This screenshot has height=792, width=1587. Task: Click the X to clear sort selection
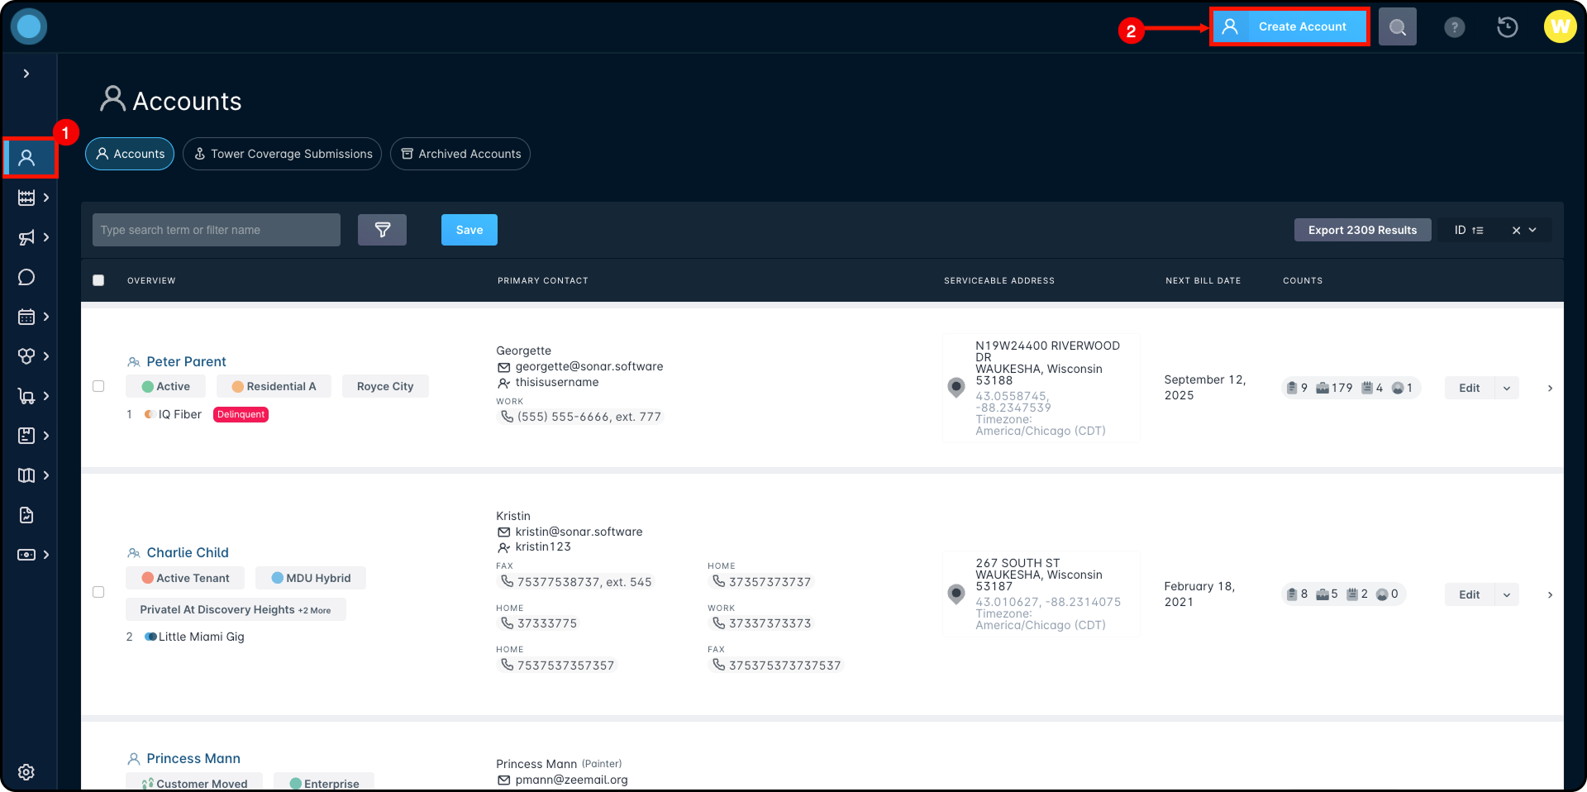[1516, 231]
